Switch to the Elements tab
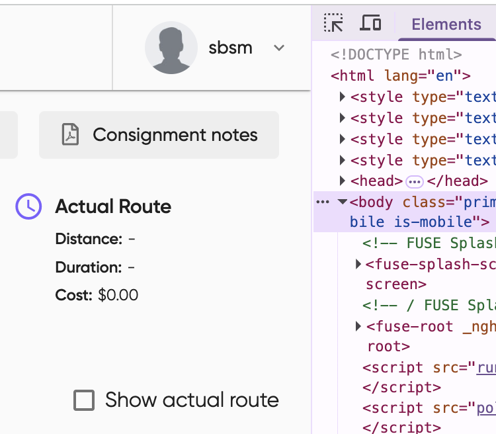Viewport: 496px width, 434px height. tap(446, 24)
